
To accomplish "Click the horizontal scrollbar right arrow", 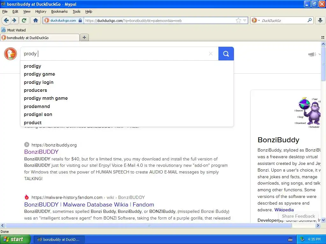I will click(318, 225).
